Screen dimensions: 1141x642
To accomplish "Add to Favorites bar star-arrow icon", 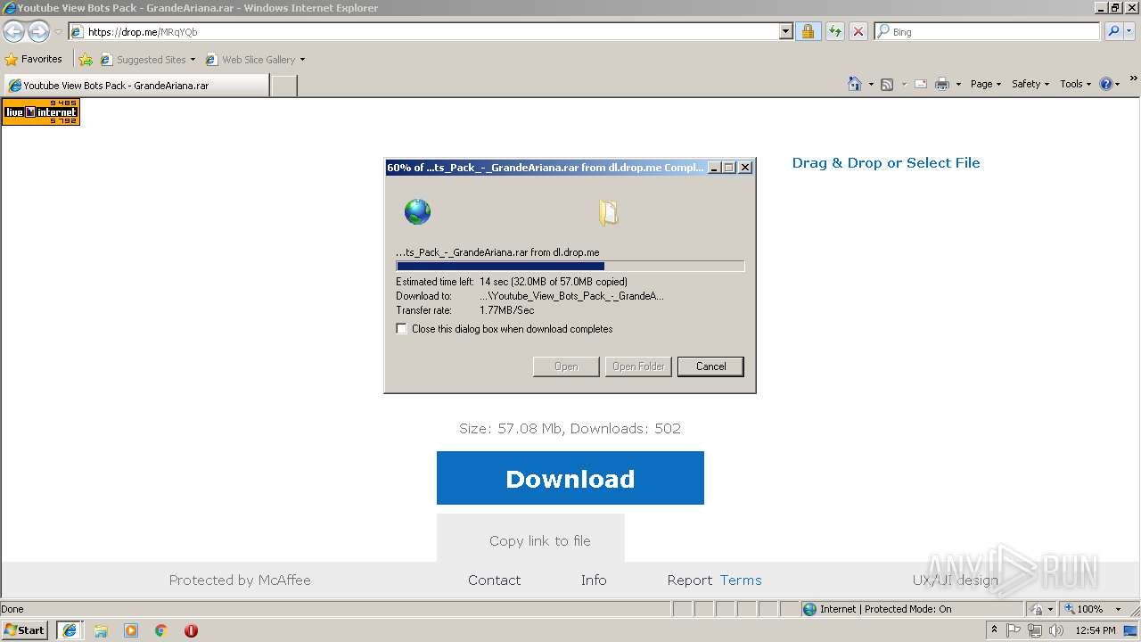I will pyautogui.click(x=86, y=60).
